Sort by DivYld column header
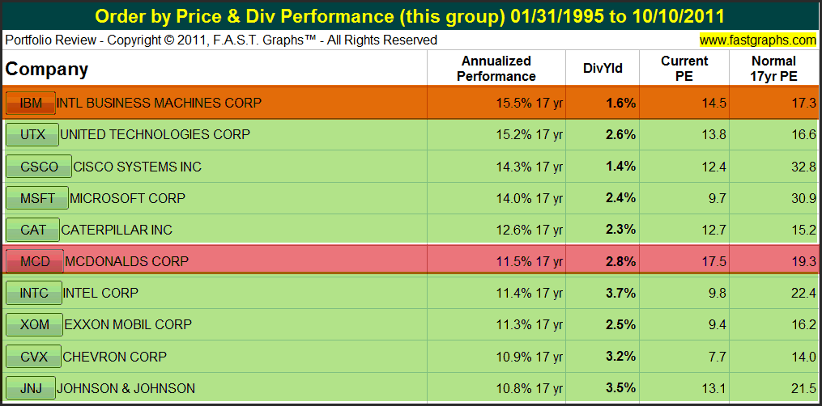The height and width of the screenshot is (406, 822). click(603, 69)
